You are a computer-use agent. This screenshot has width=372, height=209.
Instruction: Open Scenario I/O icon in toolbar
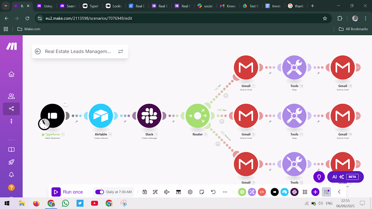179,192
